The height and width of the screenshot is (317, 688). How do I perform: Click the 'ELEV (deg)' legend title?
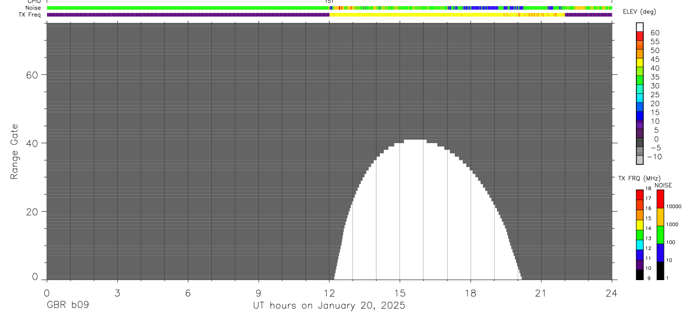pos(639,12)
